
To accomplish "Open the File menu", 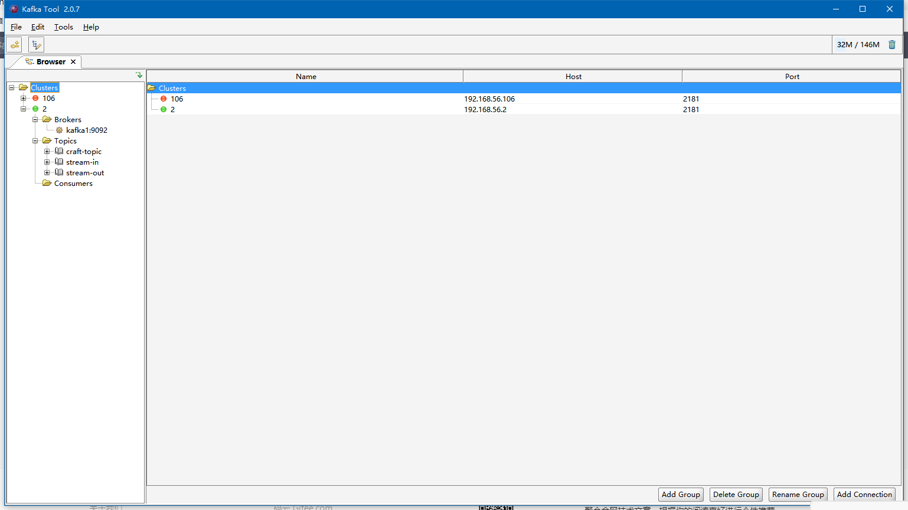I will coord(16,27).
